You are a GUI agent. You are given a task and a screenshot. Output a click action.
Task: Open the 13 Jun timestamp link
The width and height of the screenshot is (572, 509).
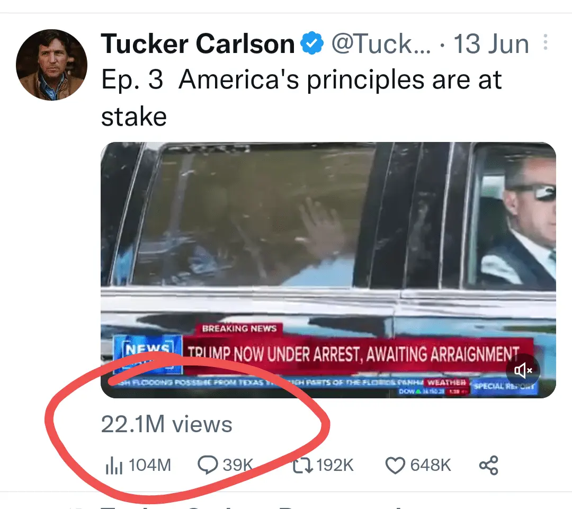coord(491,44)
